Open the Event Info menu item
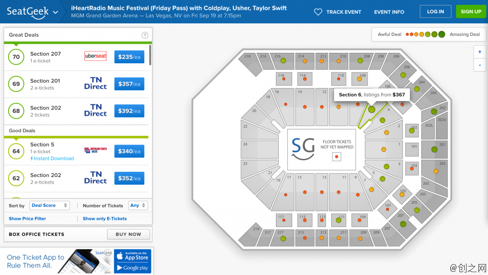488x275 pixels. pyautogui.click(x=389, y=12)
